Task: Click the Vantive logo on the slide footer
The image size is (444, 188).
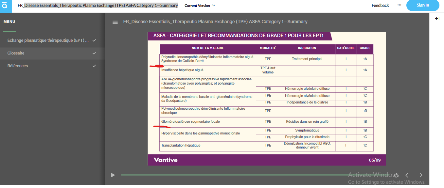Action: click(166, 160)
